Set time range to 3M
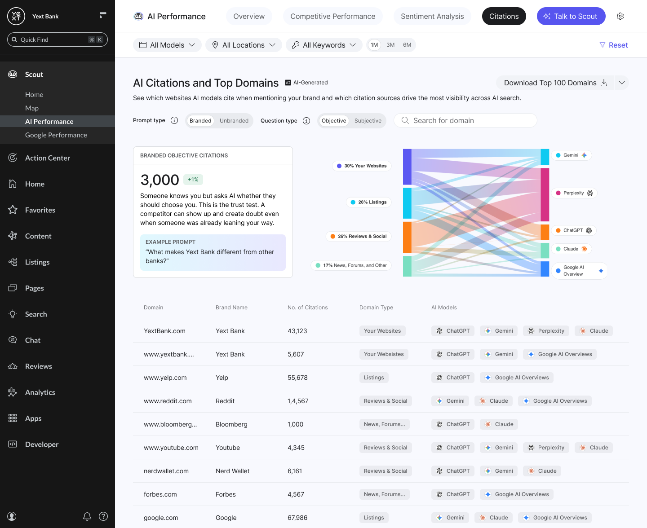Viewport: 647px width, 528px height. click(390, 45)
